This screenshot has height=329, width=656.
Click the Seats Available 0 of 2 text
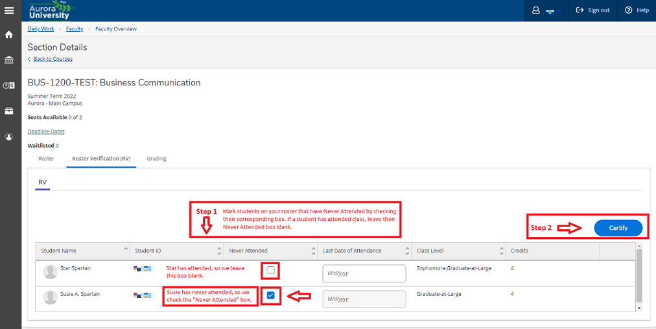pyautogui.click(x=55, y=117)
